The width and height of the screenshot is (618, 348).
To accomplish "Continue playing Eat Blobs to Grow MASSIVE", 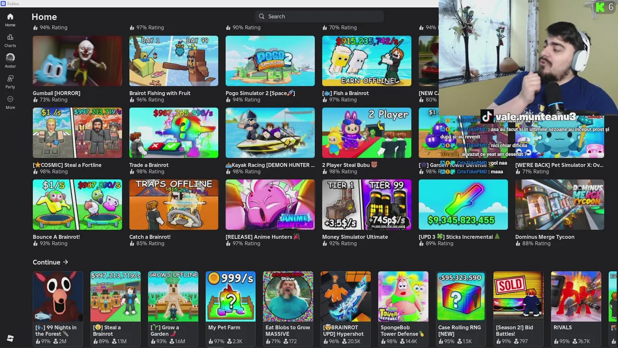I will tap(288, 296).
